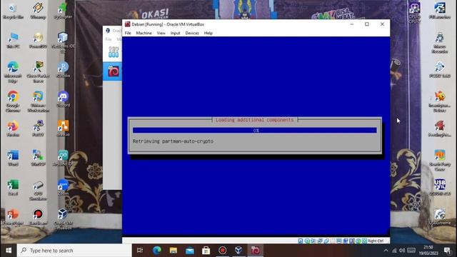Click the 'Type here to search' box

coord(74,251)
